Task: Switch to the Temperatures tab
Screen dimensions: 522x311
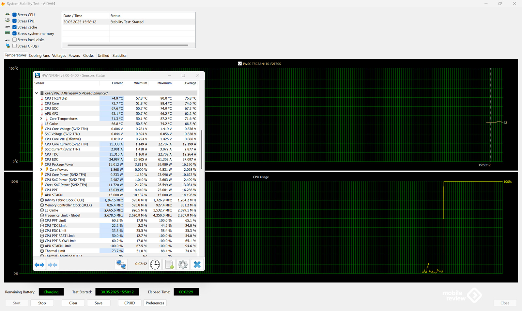Action: pos(16,55)
